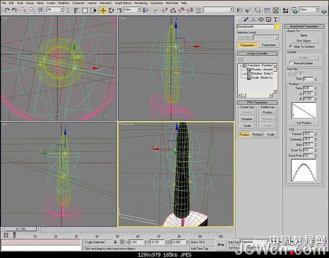Toggle the Selection Lock padlock
The height and width of the screenshot is (258, 329).
coord(115,242)
